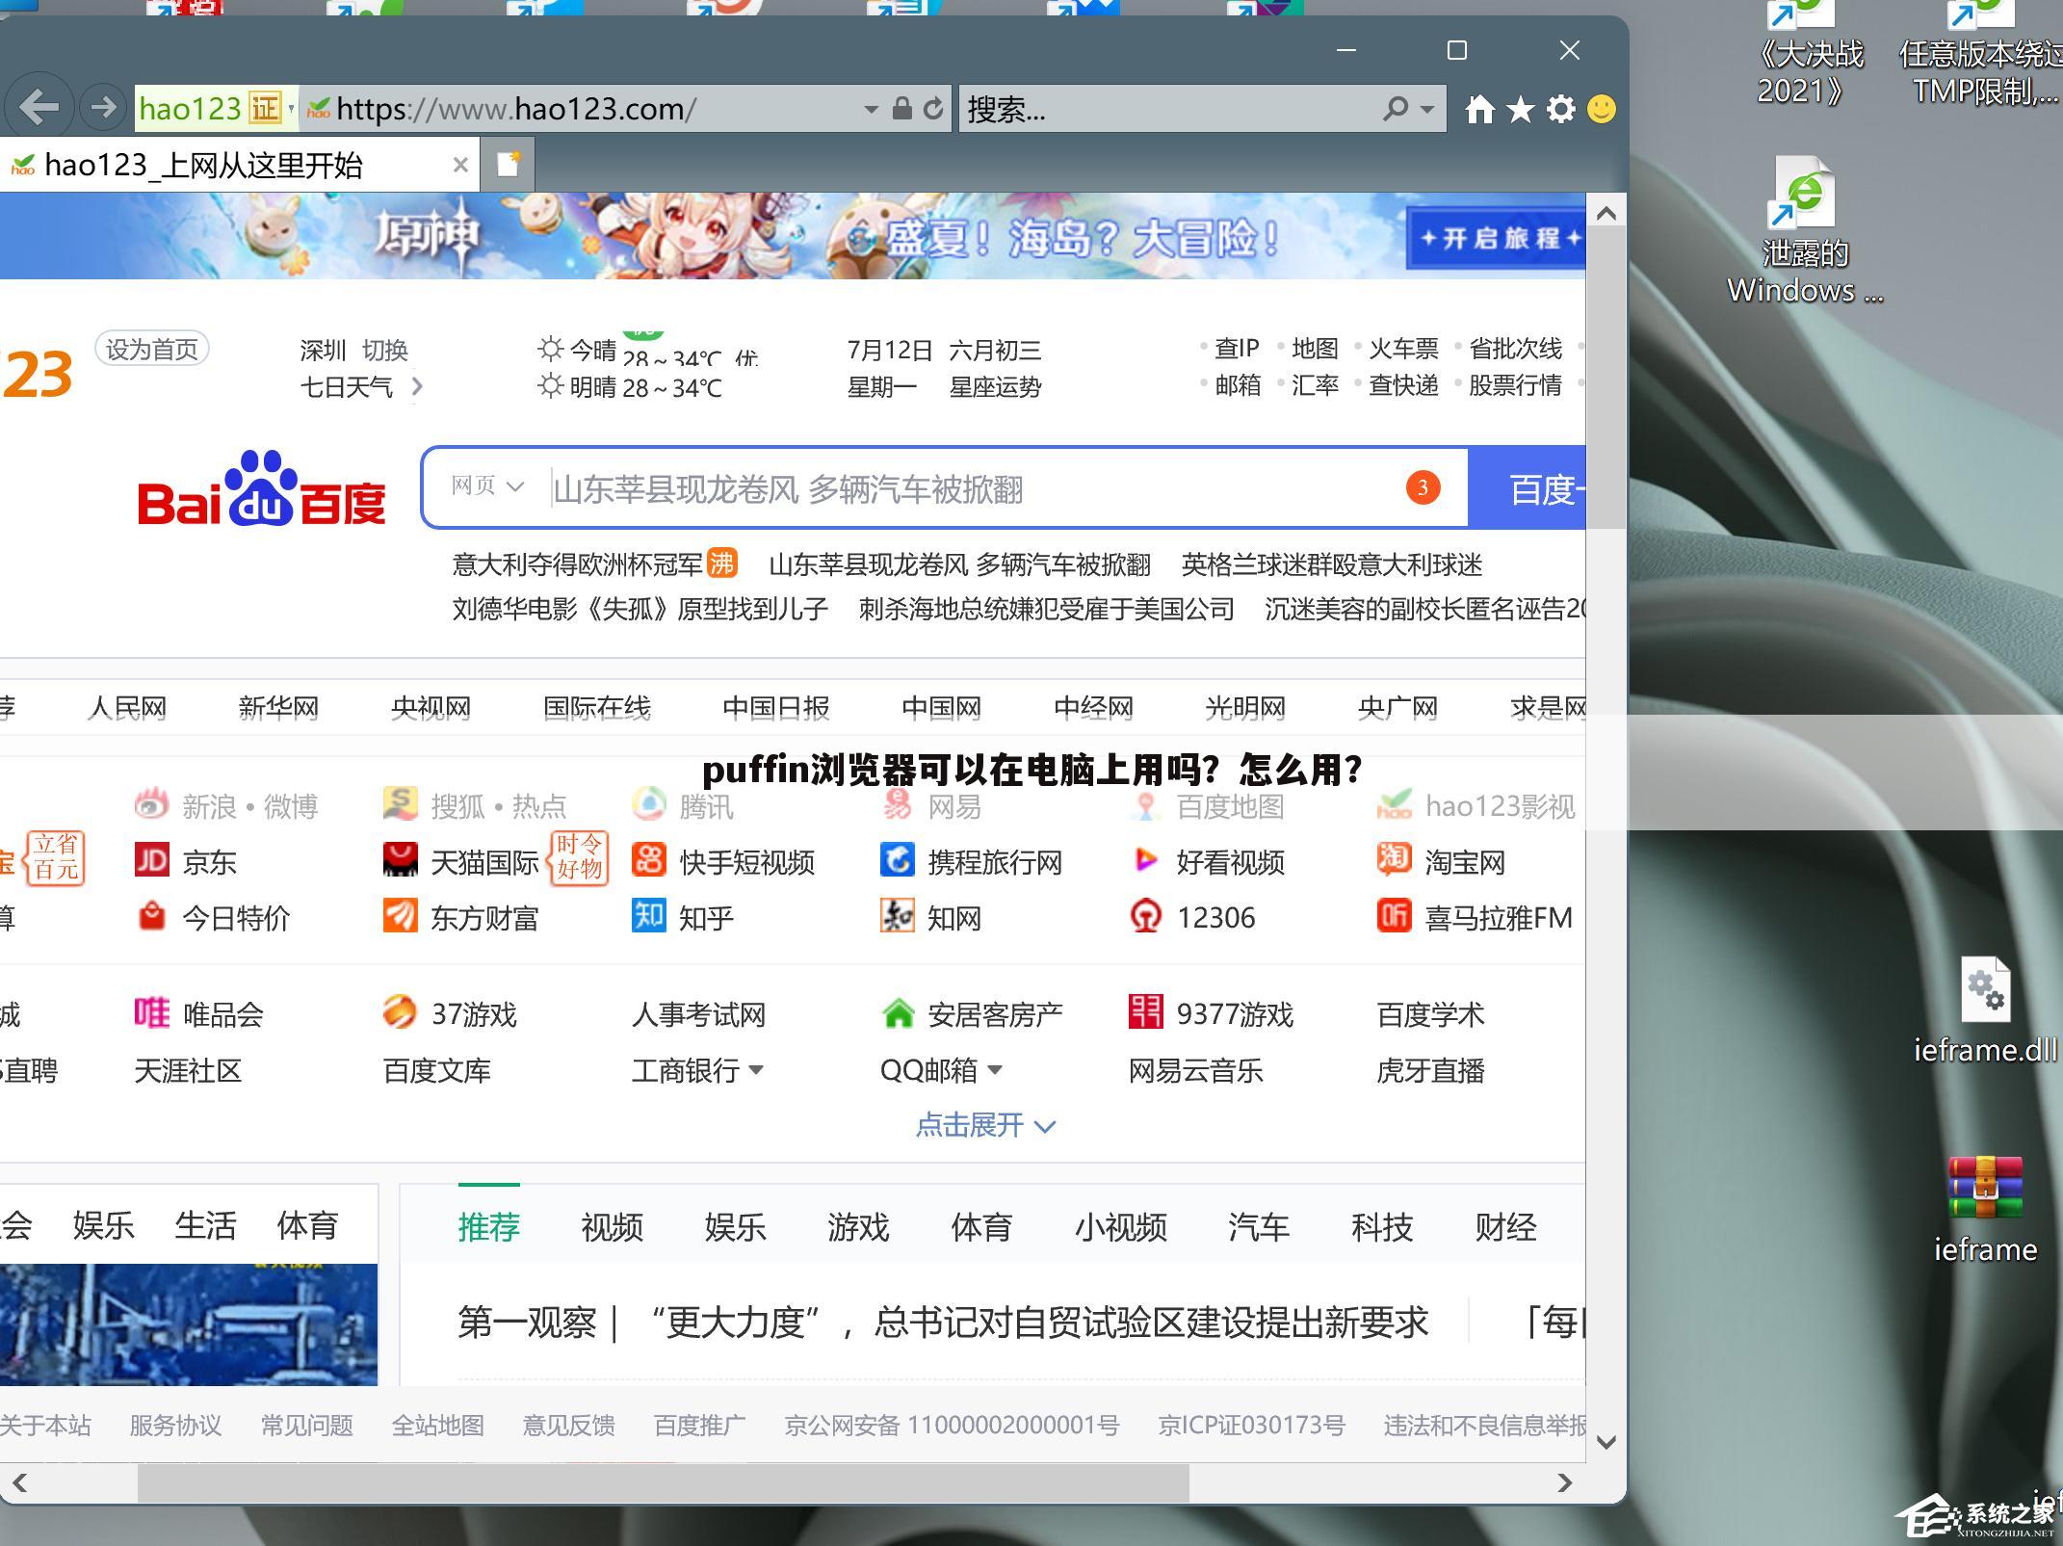Select the 生活 tab in left panel
This screenshot has height=1546, width=2063.
205,1225
